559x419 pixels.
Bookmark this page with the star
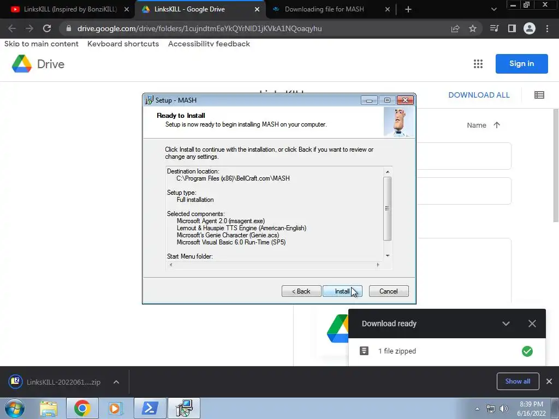[x=473, y=28]
